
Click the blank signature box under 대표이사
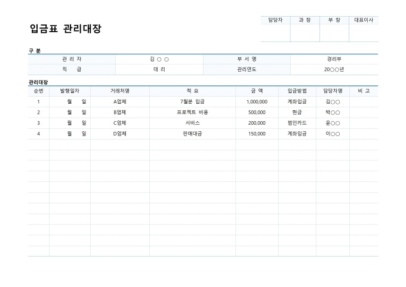click(364, 33)
